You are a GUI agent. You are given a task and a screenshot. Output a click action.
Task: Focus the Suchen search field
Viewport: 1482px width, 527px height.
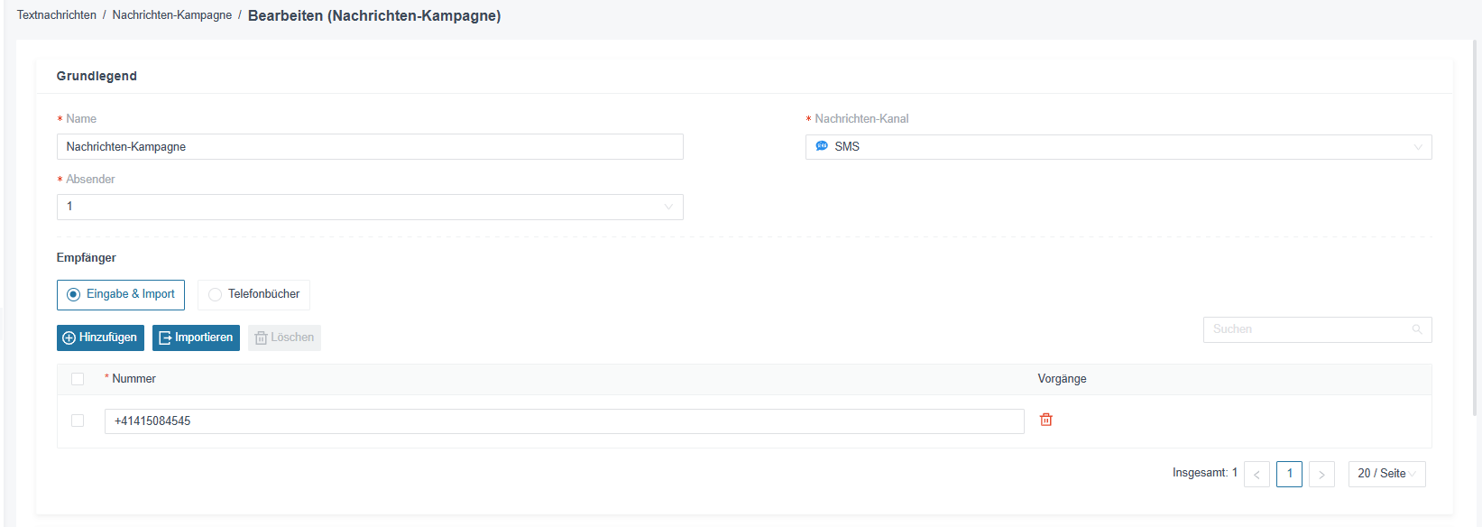pyautogui.click(x=1317, y=329)
